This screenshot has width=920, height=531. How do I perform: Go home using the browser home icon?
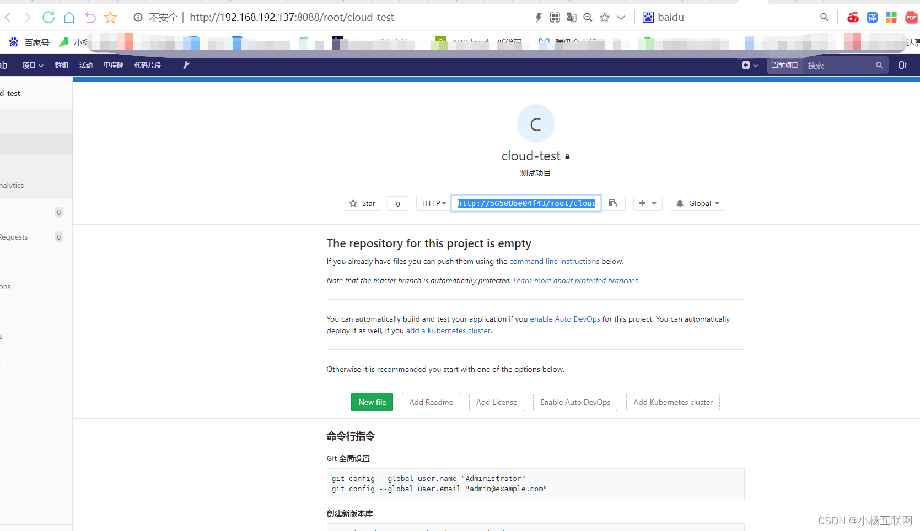pyautogui.click(x=69, y=17)
